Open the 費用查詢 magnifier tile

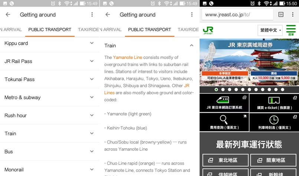tap(224, 122)
